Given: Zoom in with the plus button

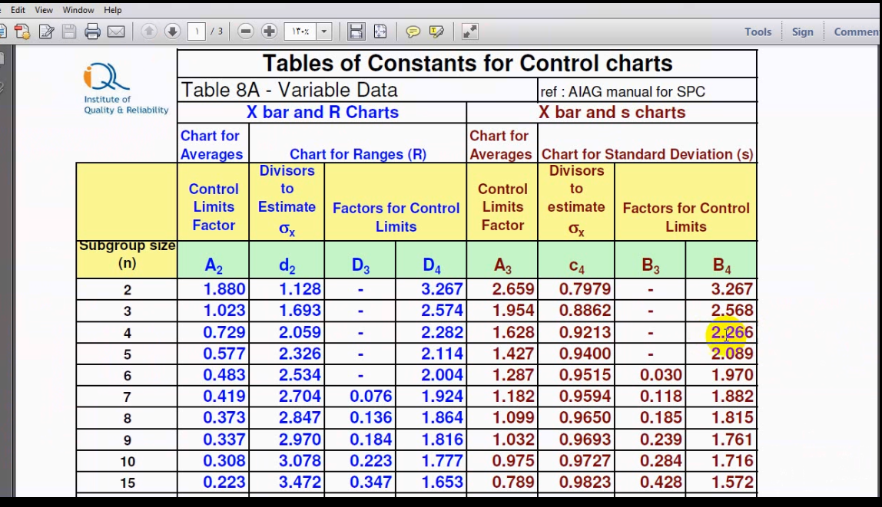Looking at the screenshot, I should (269, 31).
